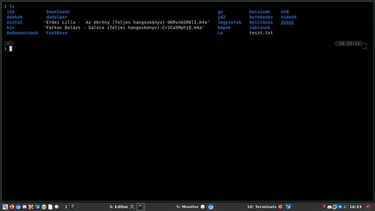Switch to workspace 1
This screenshot has height=211, width=375.
pyautogui.click(x=66, y=207)
